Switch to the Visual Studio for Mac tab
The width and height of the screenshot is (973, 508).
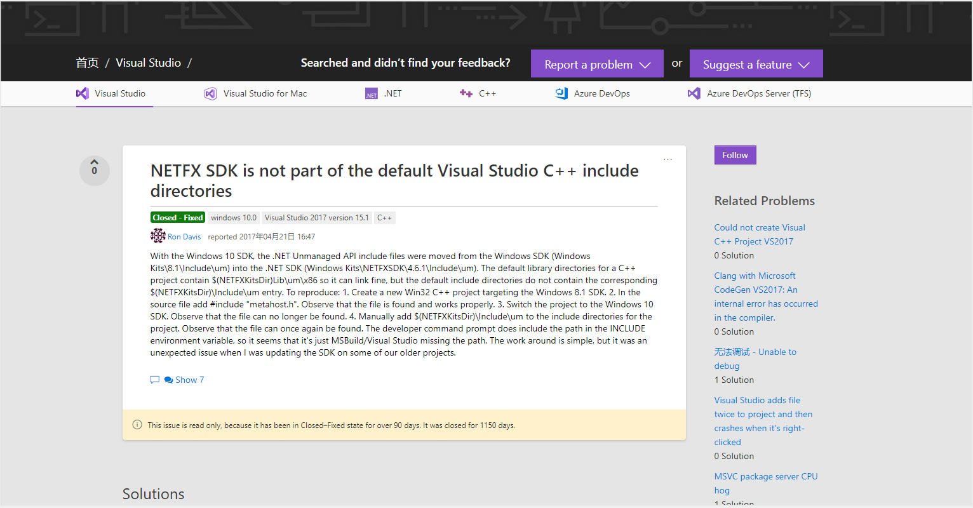[x=255, y=93]
